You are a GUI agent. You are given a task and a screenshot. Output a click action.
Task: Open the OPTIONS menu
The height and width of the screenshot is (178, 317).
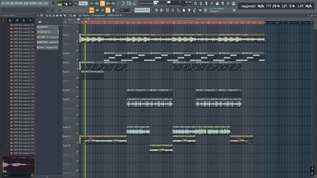pyautogui.click(x=33, y=3)
